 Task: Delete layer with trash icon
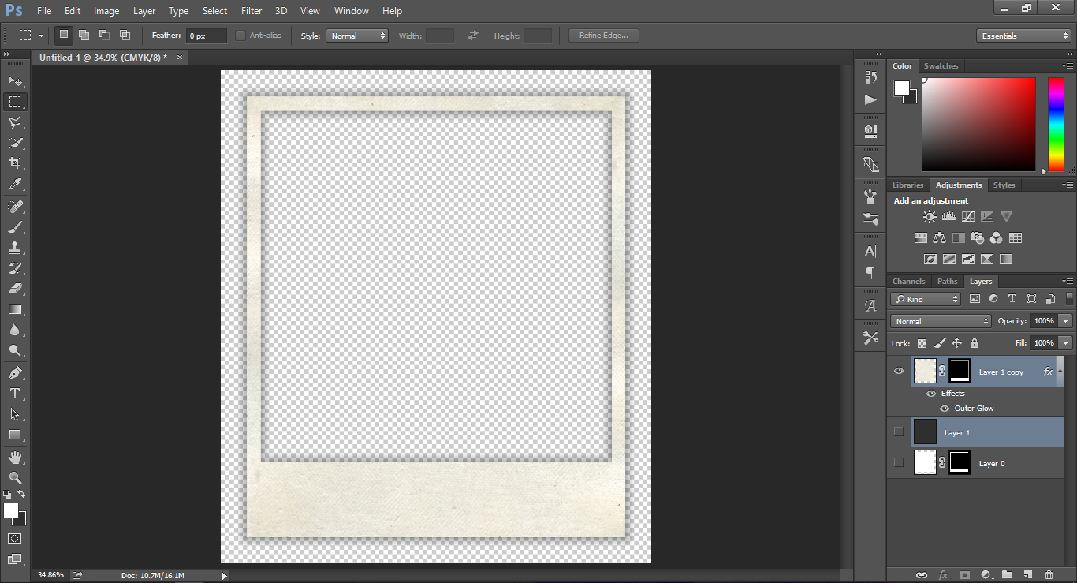(x=1049, y=575)
